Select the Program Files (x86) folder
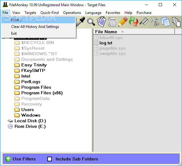Image resolution: width=182 pixels, height=166 pixels. [x=42, y=93]
